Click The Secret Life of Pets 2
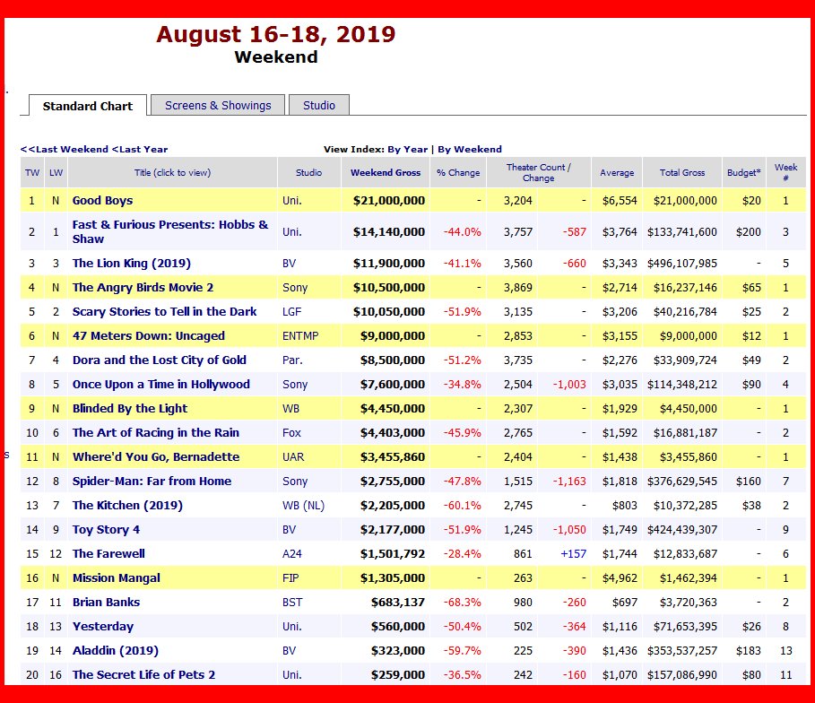815x703 pixels. pos(143,675)
